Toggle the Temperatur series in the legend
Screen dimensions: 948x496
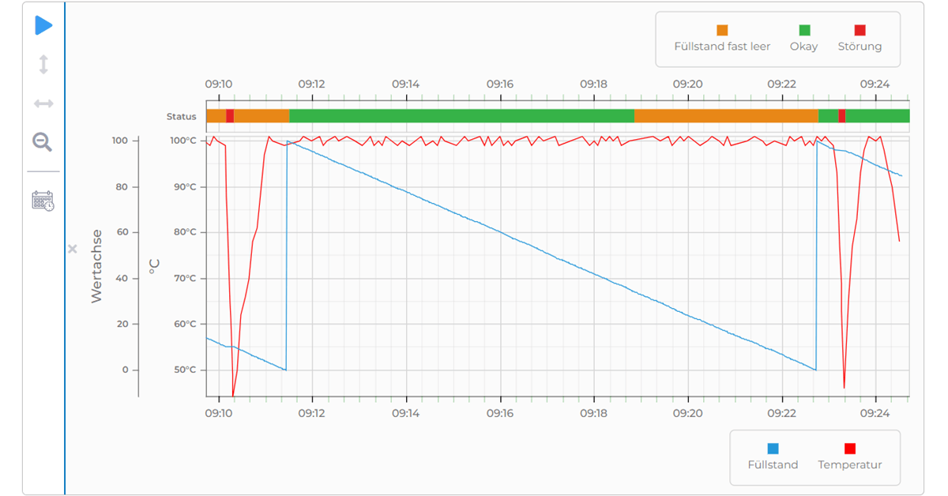(849, 457)
